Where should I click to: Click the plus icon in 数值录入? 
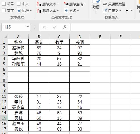pyautogui.click(x=127, y=11)
